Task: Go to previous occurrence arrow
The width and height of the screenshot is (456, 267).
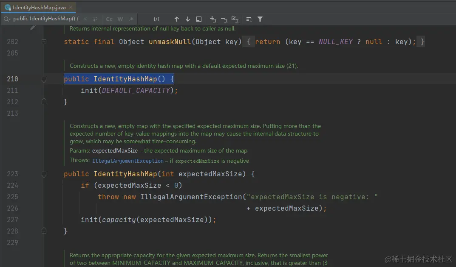Action: coord(176,19)
